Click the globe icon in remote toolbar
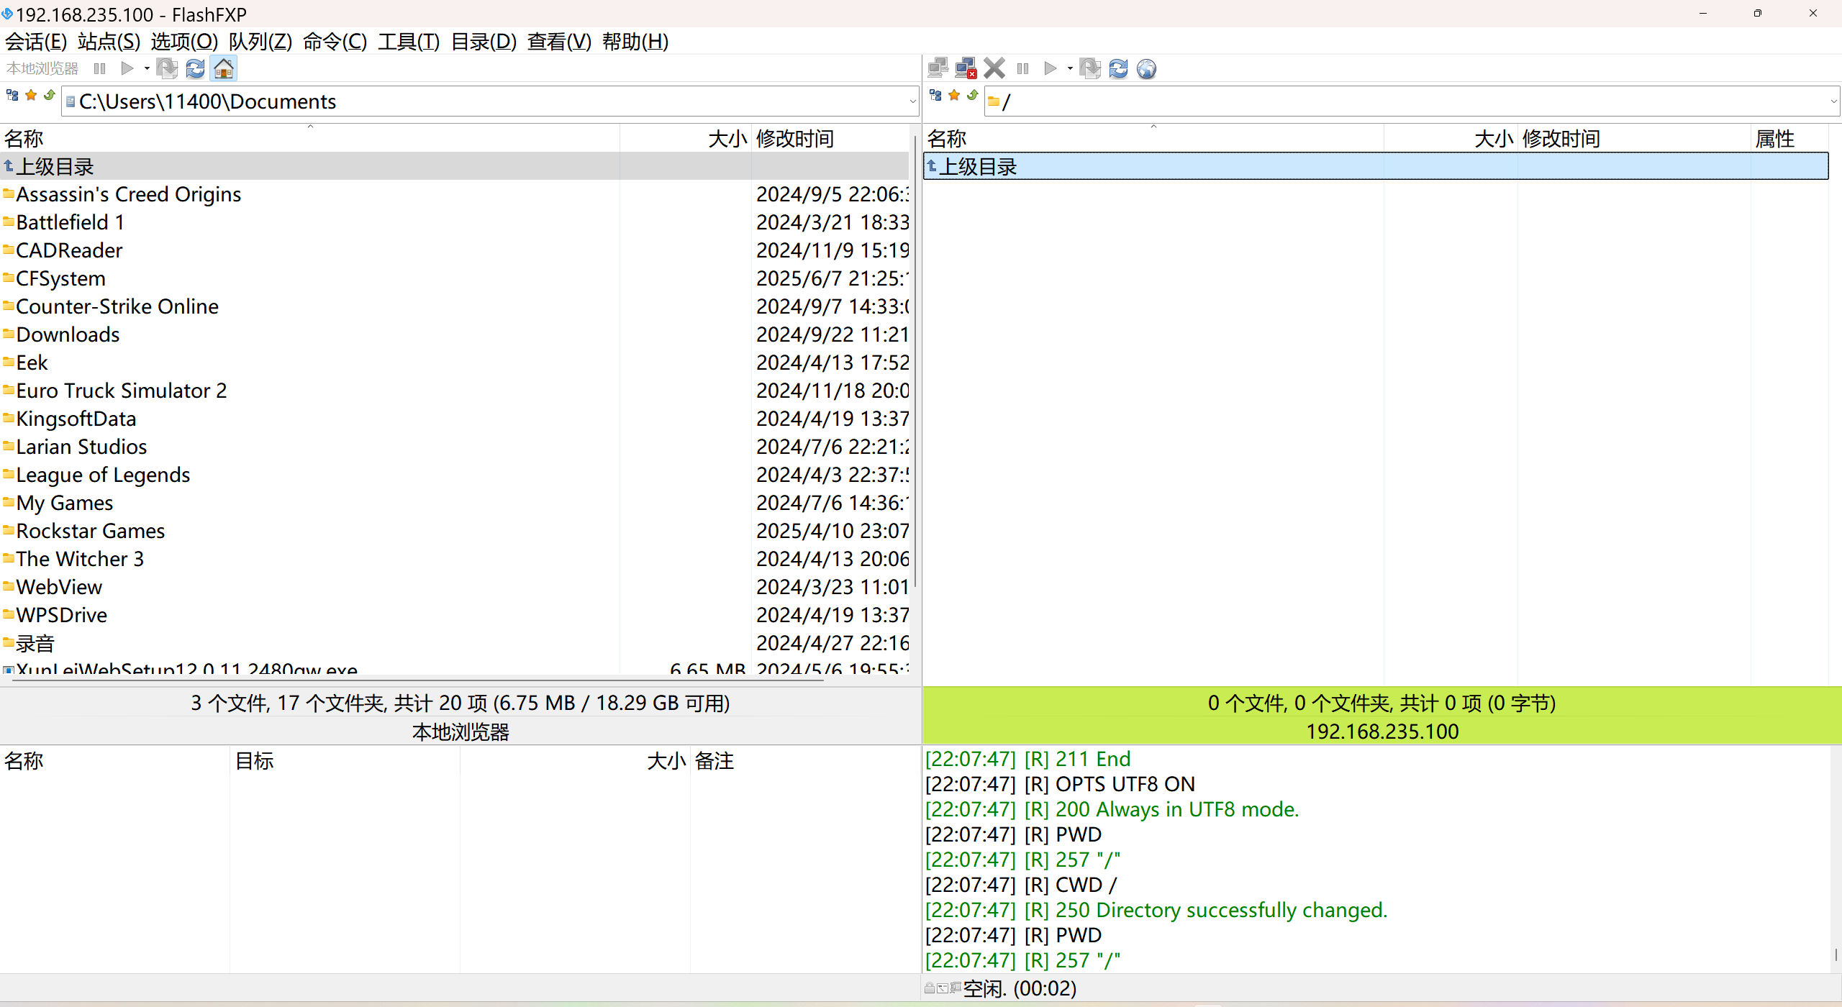The image size is (1842, 1007). pos(1146,68)
